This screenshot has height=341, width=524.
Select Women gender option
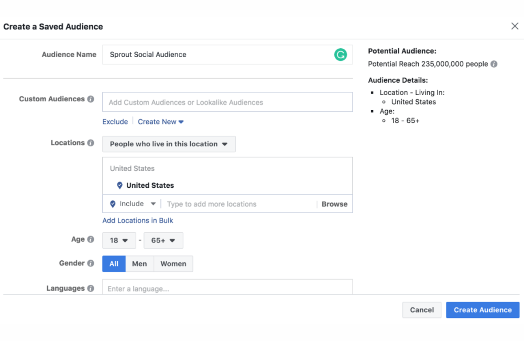point(173,264)
